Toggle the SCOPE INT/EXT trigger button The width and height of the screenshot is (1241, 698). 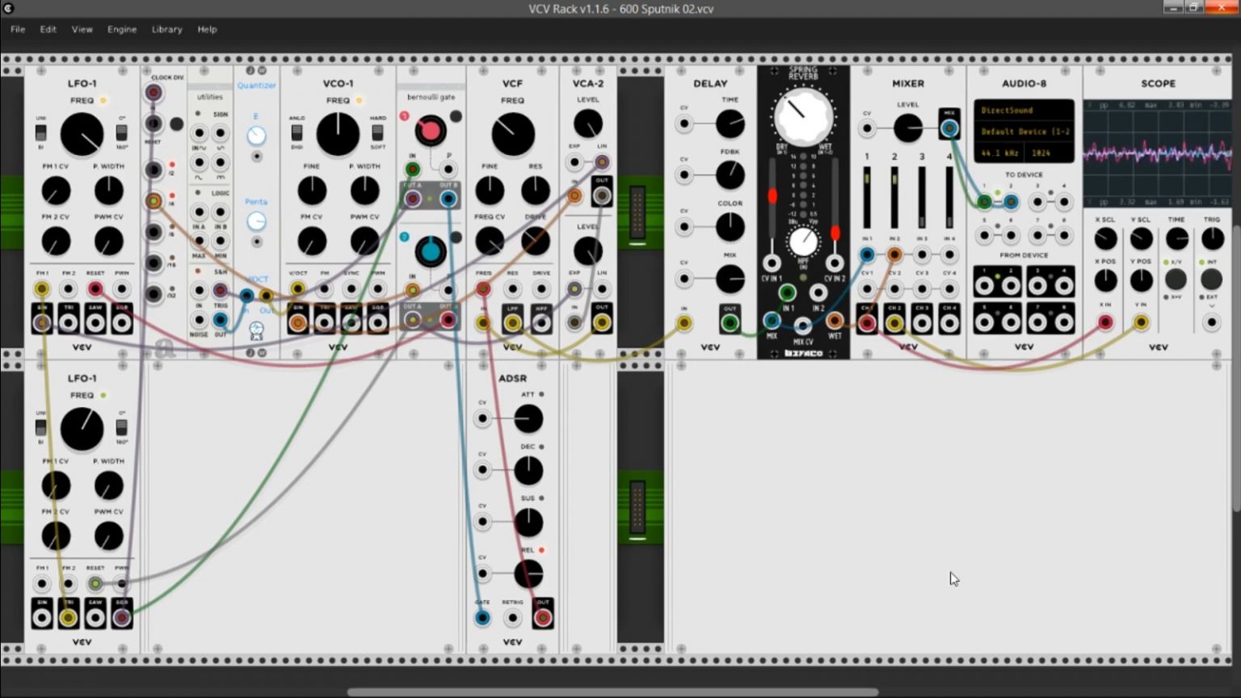[x=1211, y=279]
